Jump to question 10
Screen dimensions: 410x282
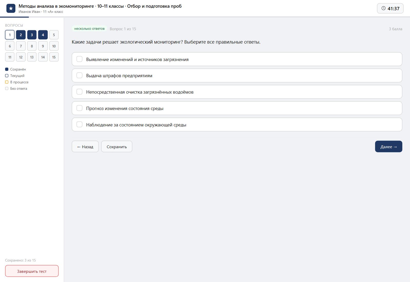54,46
